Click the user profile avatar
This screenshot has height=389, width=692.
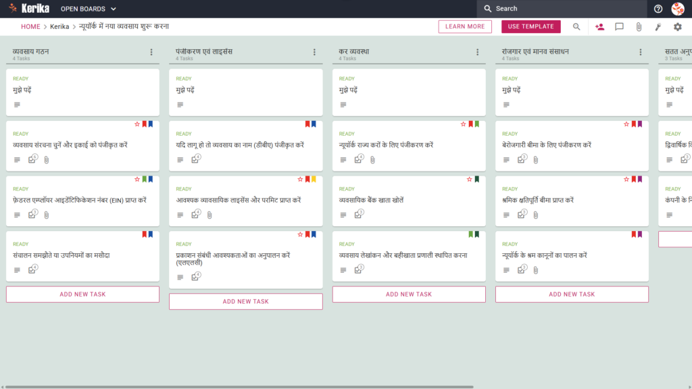[x=677, y=9]
